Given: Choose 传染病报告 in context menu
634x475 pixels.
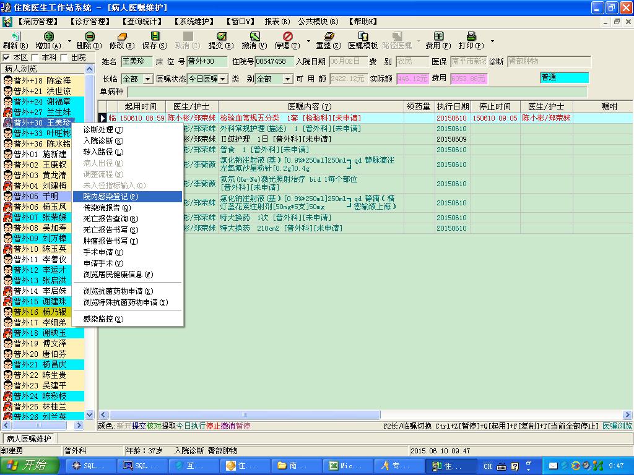Looking at the screenshot, I should click(128, 208).
